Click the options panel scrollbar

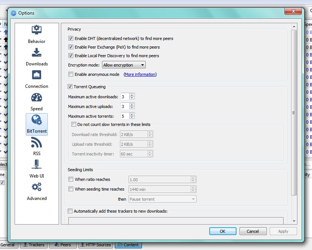coord(293,112)
